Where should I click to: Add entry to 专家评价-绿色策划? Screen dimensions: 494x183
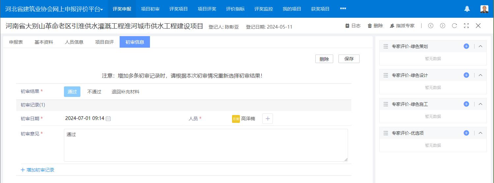click(x=466, y=46)
